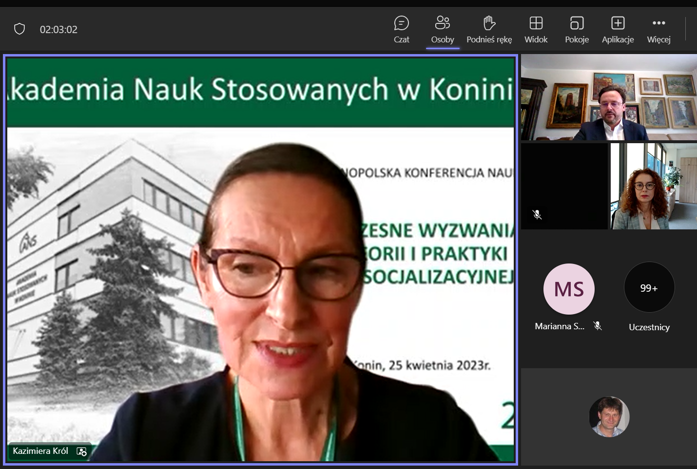Image resolution: width=697 pixels, height=469 pixels.
Task: Click the shield security icon
Action: [x=19, y=29]
